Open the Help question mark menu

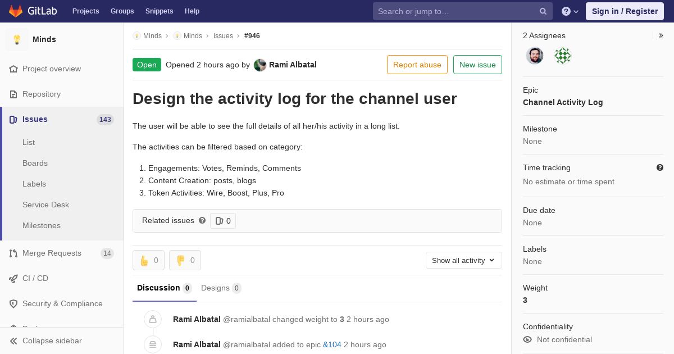(570, 11)
